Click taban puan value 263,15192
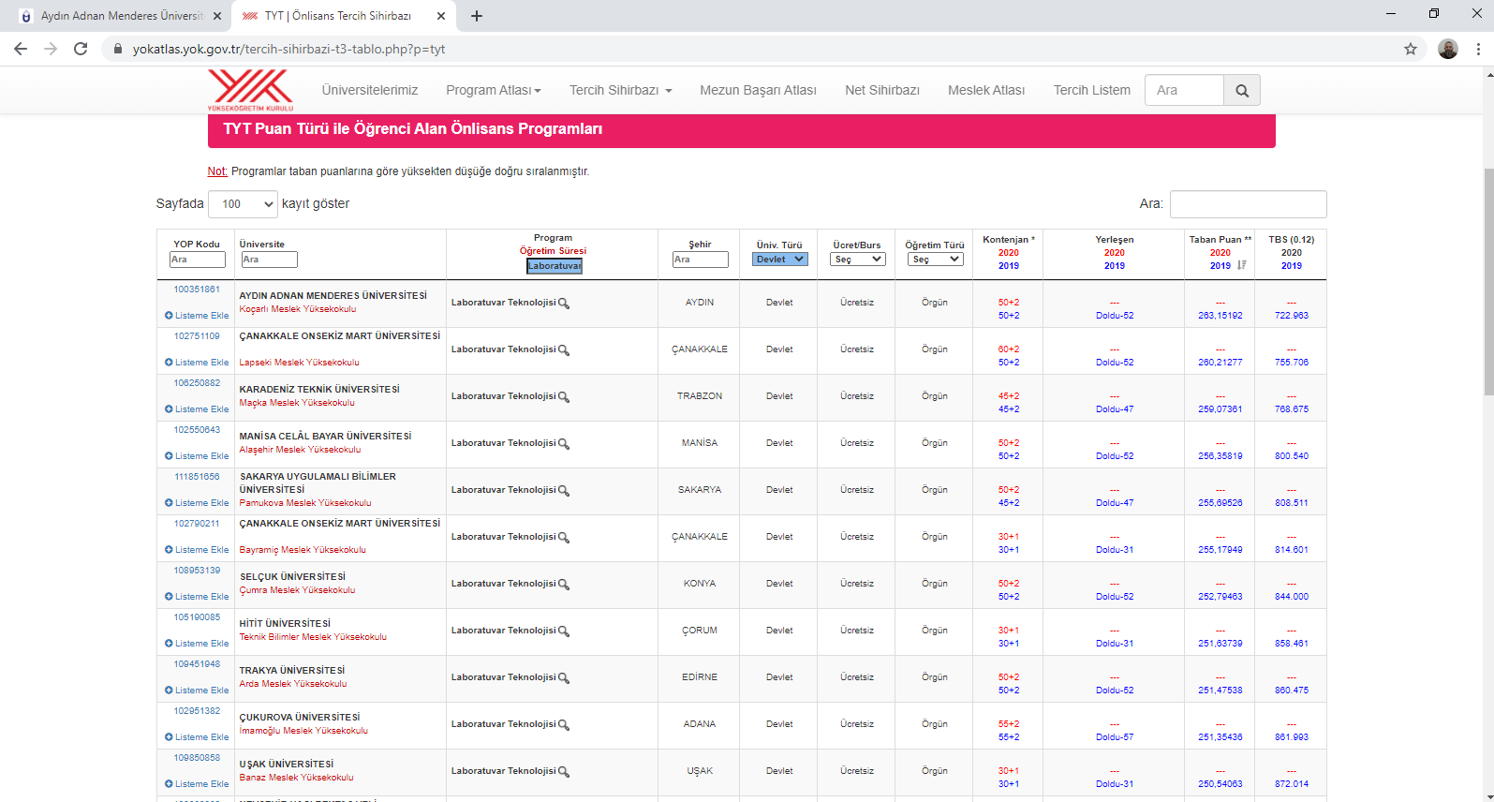 tap(1220, 316)
